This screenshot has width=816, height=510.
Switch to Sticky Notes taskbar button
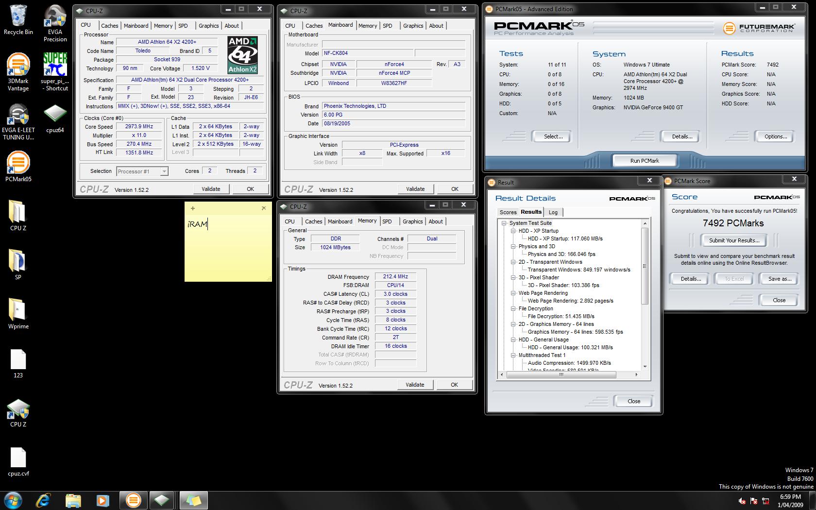193,500
